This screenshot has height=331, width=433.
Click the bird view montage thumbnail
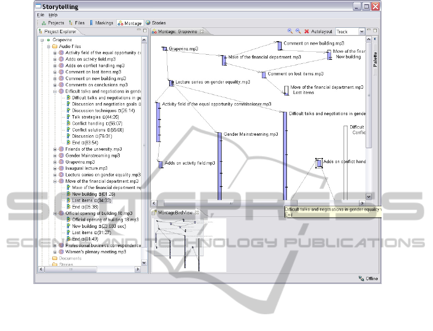pos(189,245)
